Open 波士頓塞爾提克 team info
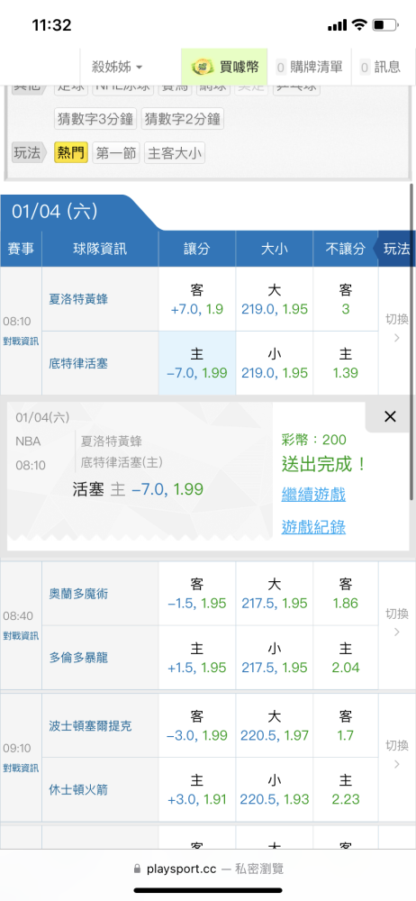Screen dimensions: 416x901 (91, 725)
